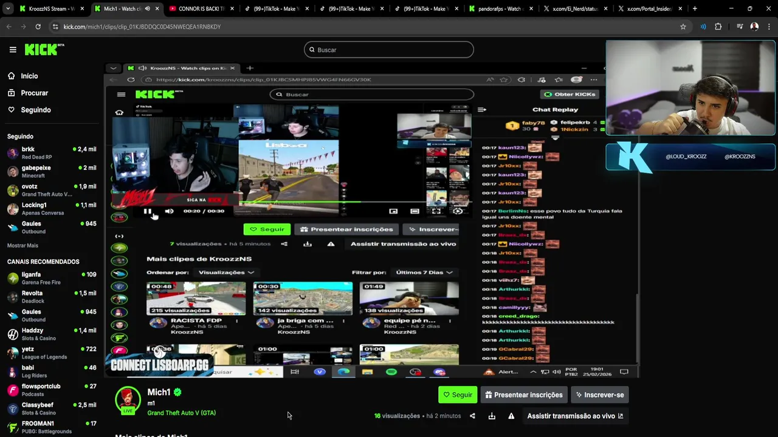Click Mich1's LIVE avatar
The width and height of the screenshot is (778, 437).
(x=128, y=399)
